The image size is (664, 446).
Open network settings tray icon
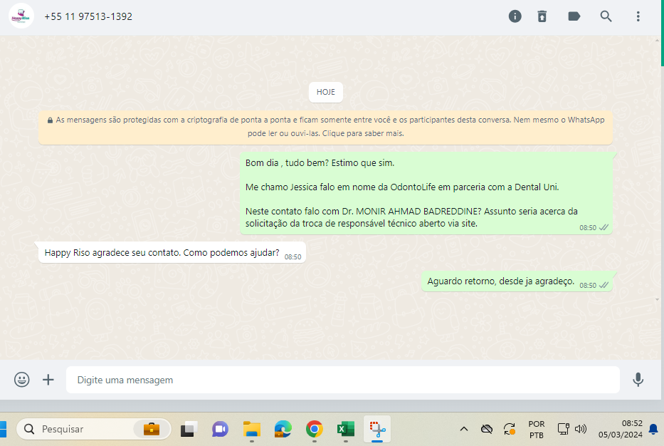563,429
